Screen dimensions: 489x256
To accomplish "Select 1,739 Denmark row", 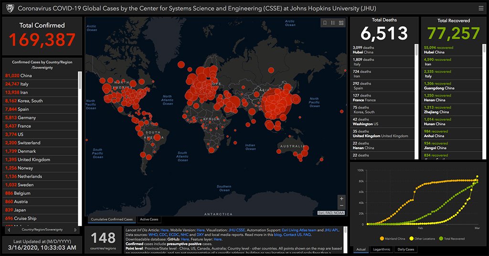I will (40, 151).
